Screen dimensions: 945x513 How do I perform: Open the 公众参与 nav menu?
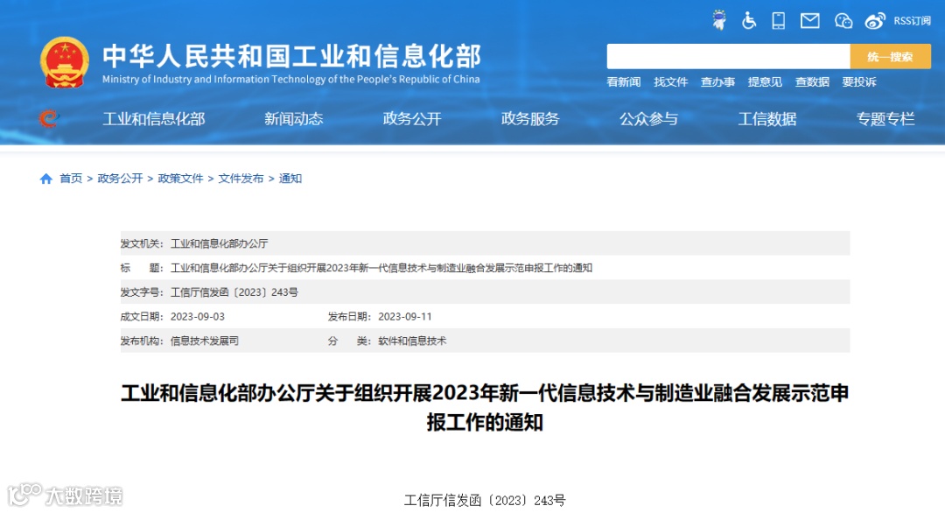point(648,119)
